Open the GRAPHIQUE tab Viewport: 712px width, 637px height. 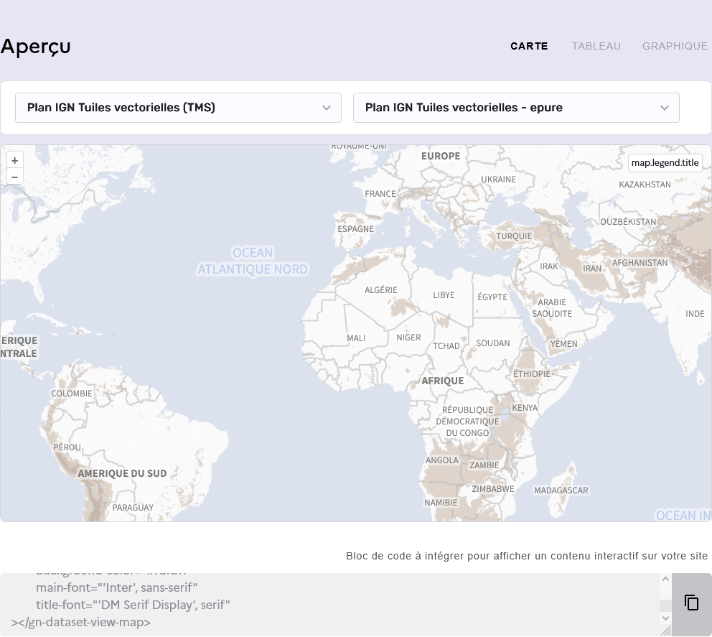(x=675, y=46)
